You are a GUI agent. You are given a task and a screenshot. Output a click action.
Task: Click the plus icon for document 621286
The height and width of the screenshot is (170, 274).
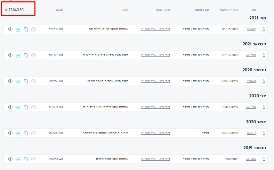point(33,159)
